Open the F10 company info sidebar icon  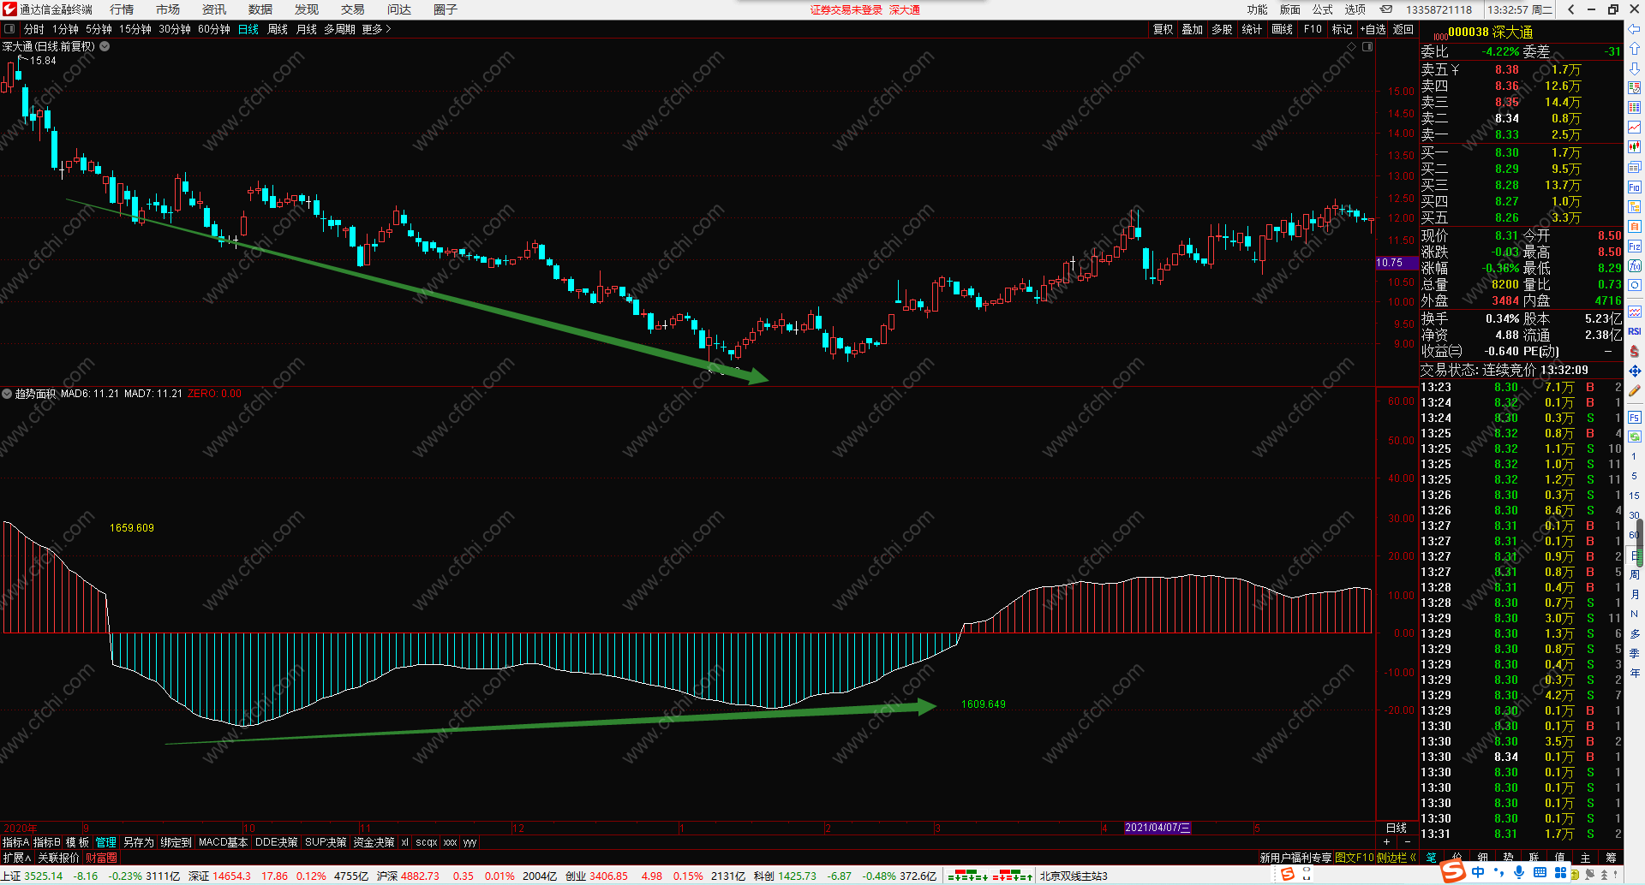tap(1634, 187)
